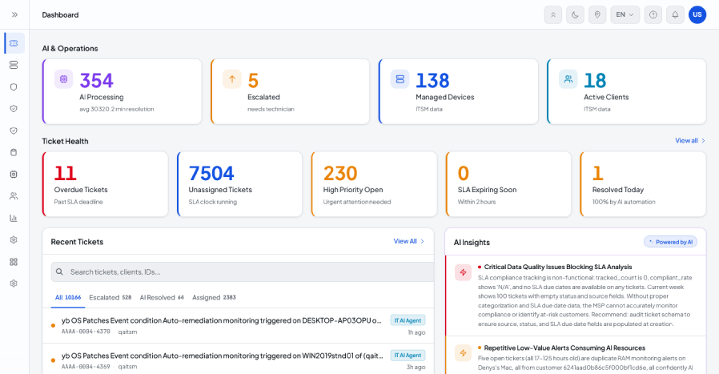Open the US user avatar menu

click(697, 14)
